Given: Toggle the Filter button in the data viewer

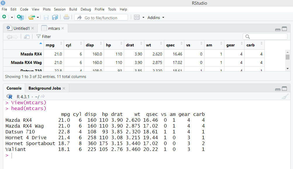Looking at the screenshot, I should click(44, 36).
